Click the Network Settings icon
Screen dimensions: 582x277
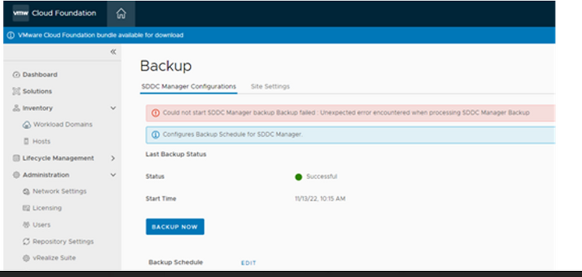coord(26,191)
